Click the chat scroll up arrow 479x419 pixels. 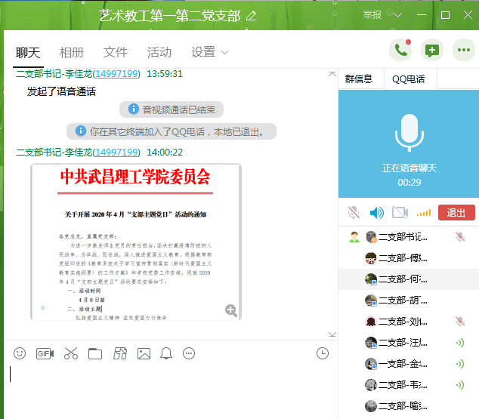[x=332, y=74]
